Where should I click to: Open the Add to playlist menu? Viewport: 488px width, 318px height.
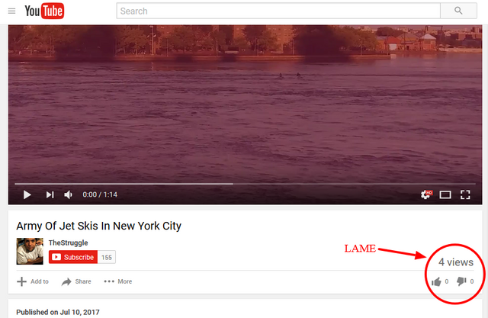tap(33, 281)
